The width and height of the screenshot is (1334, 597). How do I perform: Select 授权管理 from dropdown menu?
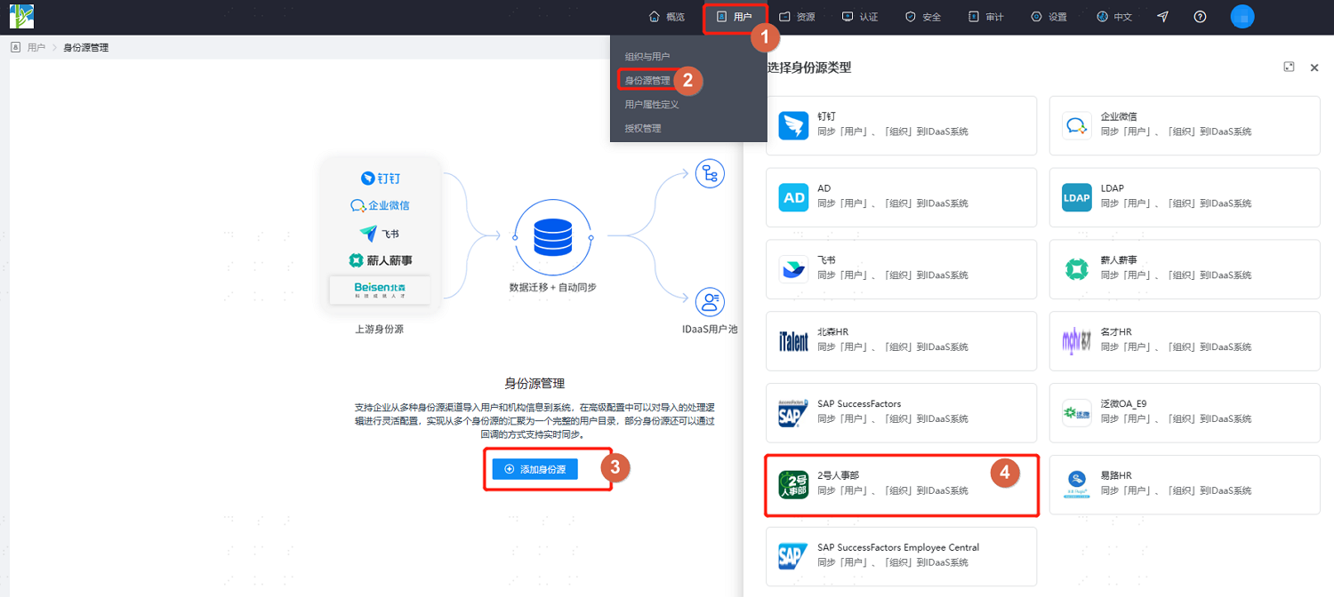pyautogui.click(x=643, y=129)
